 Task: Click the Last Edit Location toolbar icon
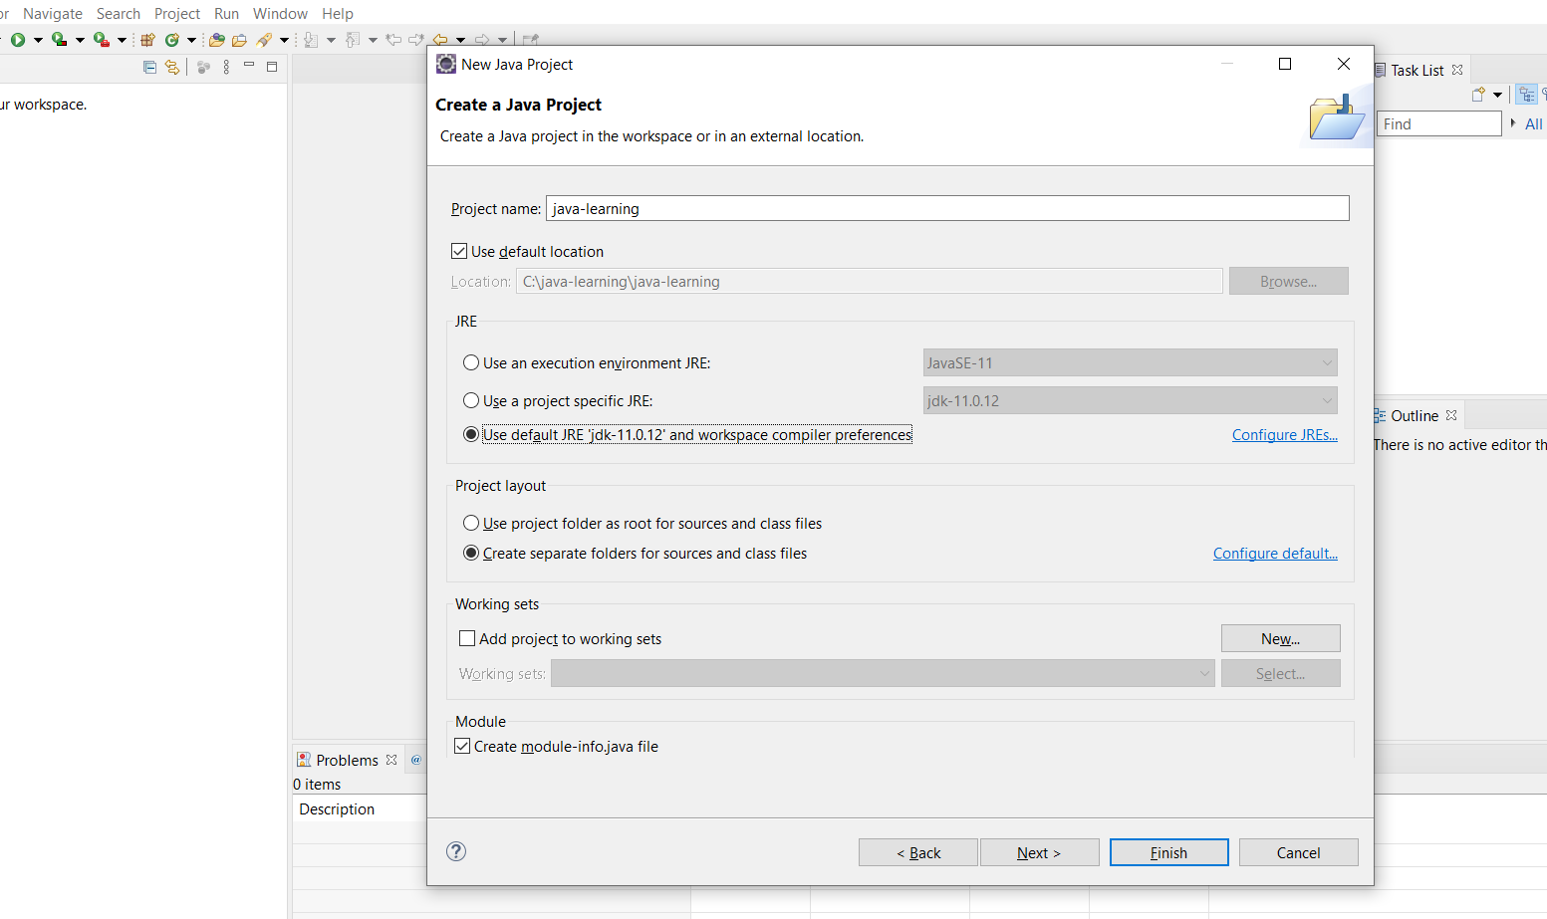[393, 40]
